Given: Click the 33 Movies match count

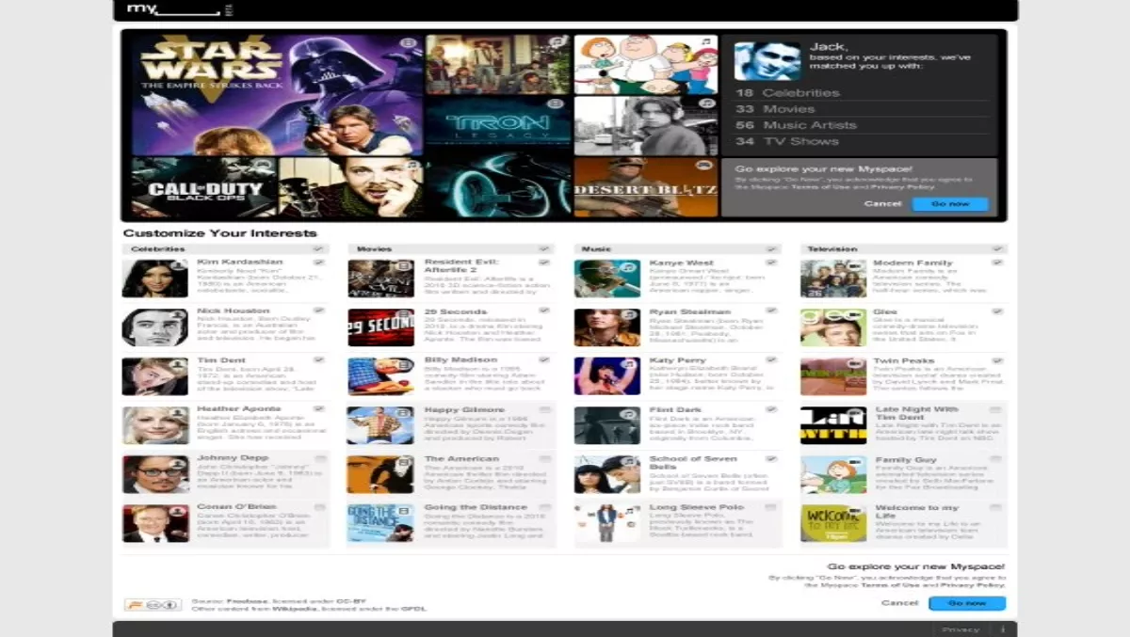Looking at the screenshot, I should point(775,109).
